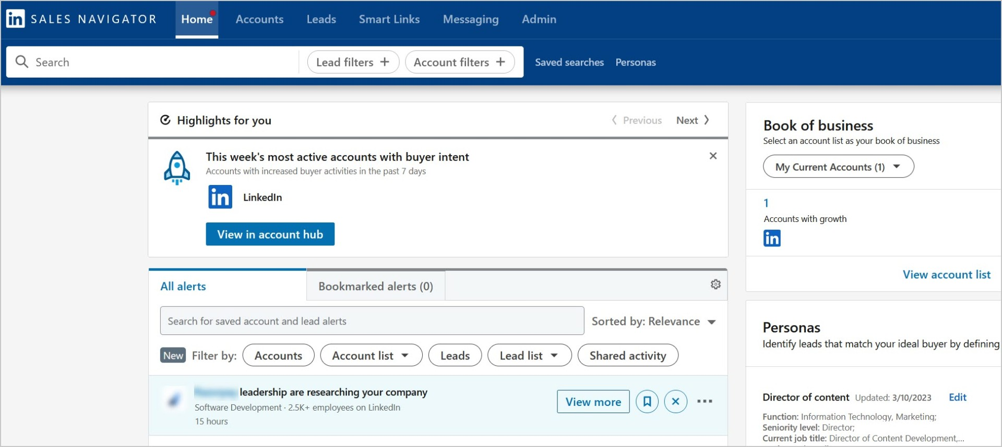The height and width of the screenshot is (447, 1002).
Task: Open the Home tab
Action: click(x=197, y=19)
